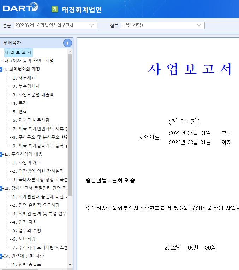Viewport: 239px width, 270px height.
Task: Go to 6. 자본금 변동사항
Action: pos(31,120)
